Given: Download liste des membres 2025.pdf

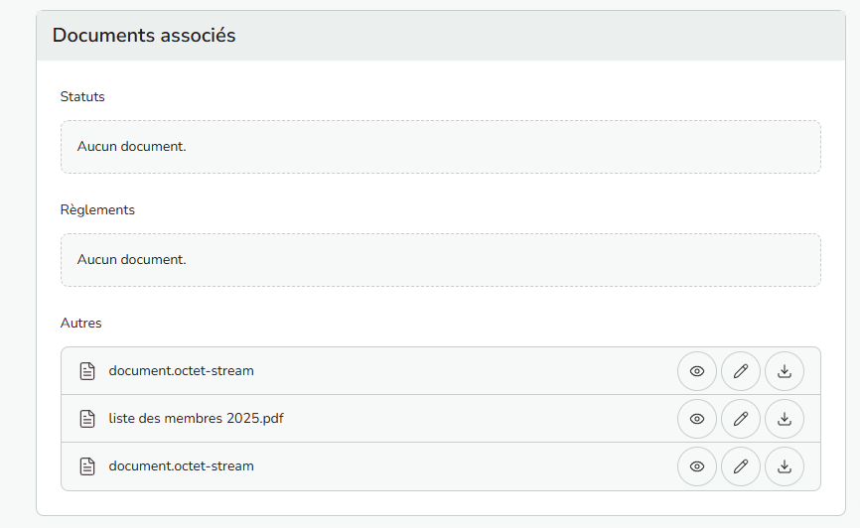Looking at the screenshot, I should [x=785, y=419].
